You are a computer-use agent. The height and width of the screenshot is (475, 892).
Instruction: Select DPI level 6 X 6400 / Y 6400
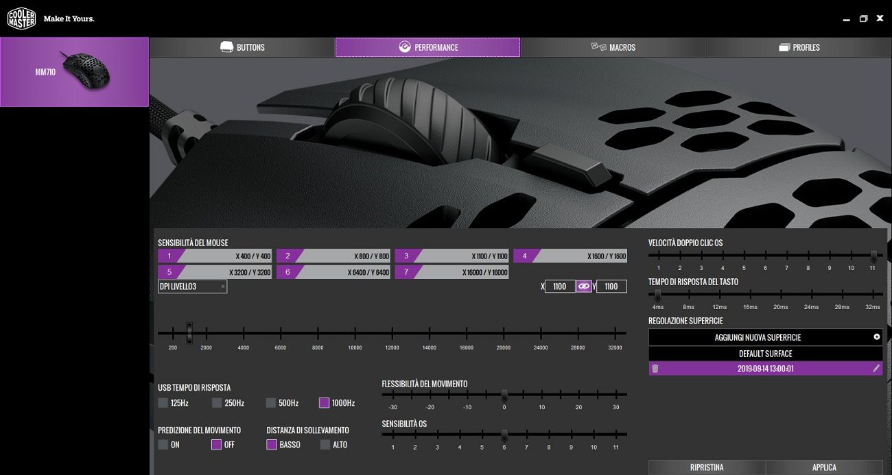point(333,272)
